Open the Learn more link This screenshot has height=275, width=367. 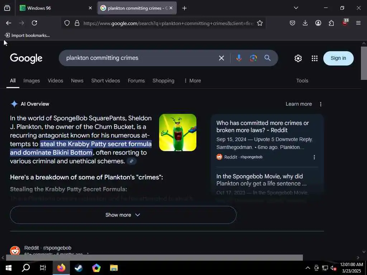click(299, 104)
